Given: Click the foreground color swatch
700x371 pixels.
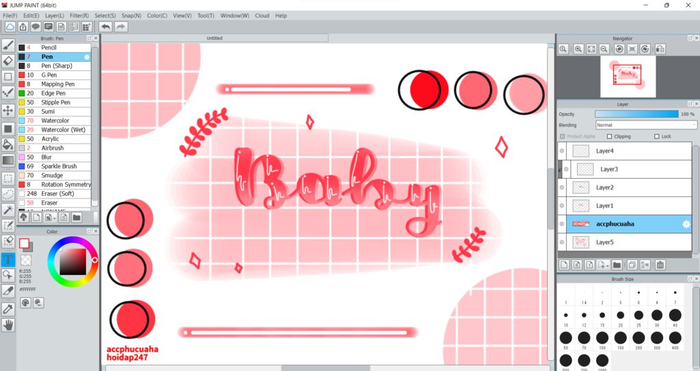Looking at the screenshot, I should coord(24,244).
